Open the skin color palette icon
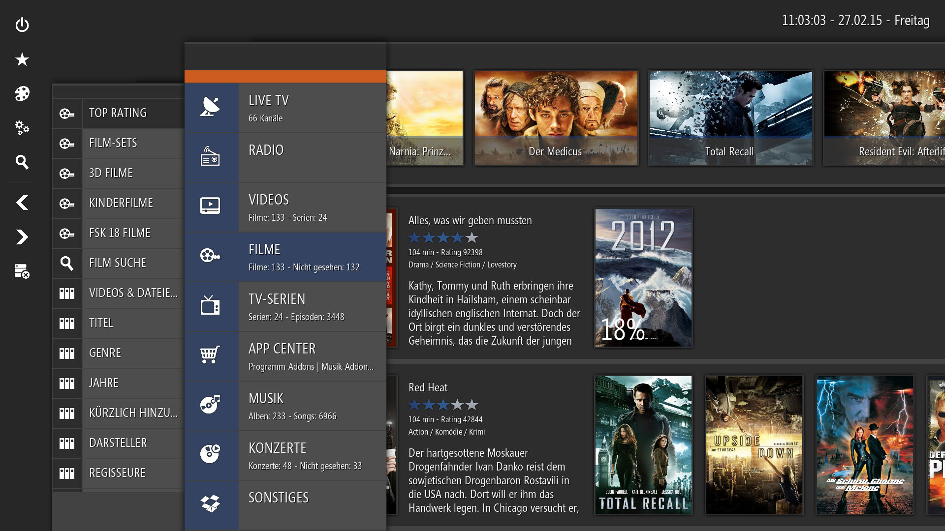 (22, 93)
